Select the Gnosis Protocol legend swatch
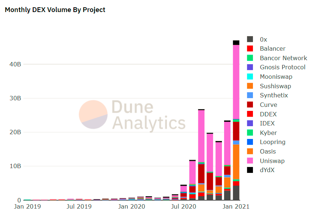This screenshot has width=319, height=221. tap(250, 67)
